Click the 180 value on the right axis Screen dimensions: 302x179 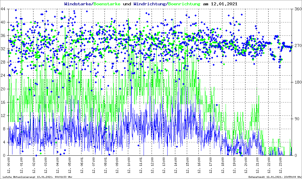297,82
